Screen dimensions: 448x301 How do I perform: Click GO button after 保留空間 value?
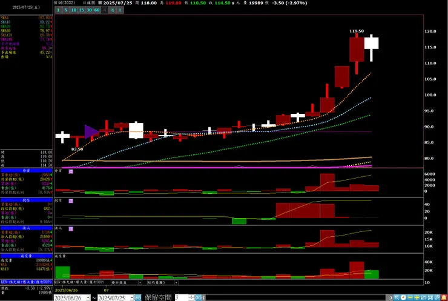(198, 298)
